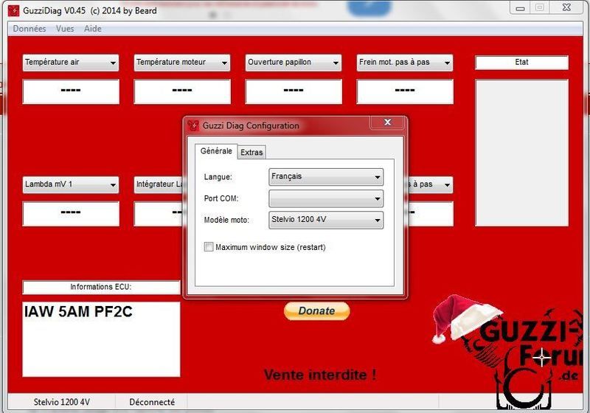
Task: Click the Guzzi Diag Configuration dialog icon
Action: coord(193,125)
